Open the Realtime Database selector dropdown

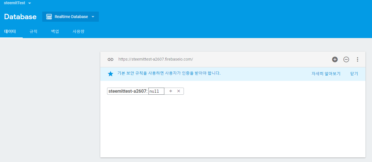pos(71,17)
